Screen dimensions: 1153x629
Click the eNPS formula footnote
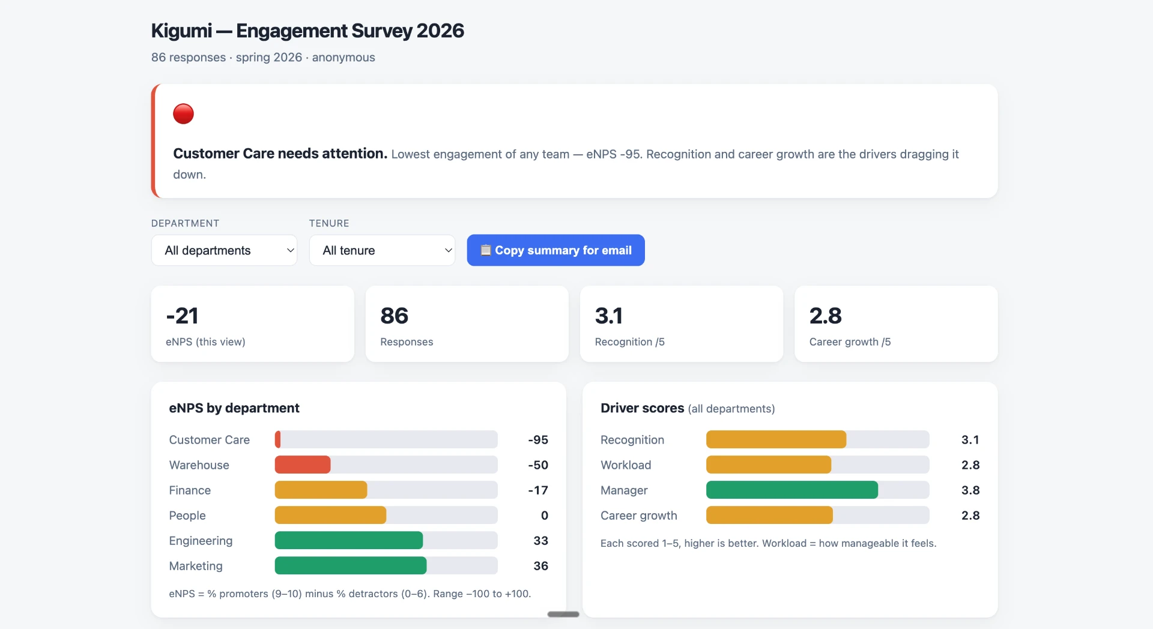350,594
